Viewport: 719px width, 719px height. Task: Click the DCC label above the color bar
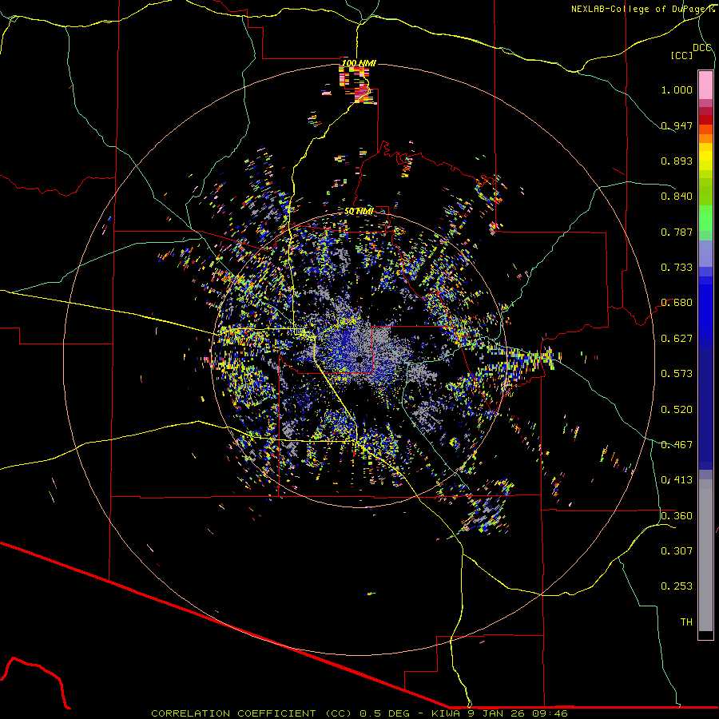pyautogui.click(x=701, y=48)
